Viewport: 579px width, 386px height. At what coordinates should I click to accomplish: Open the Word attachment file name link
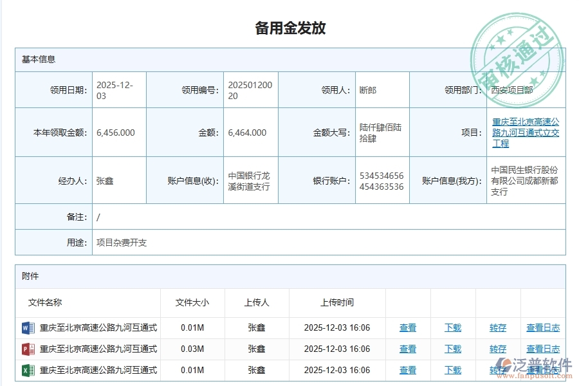98,327
